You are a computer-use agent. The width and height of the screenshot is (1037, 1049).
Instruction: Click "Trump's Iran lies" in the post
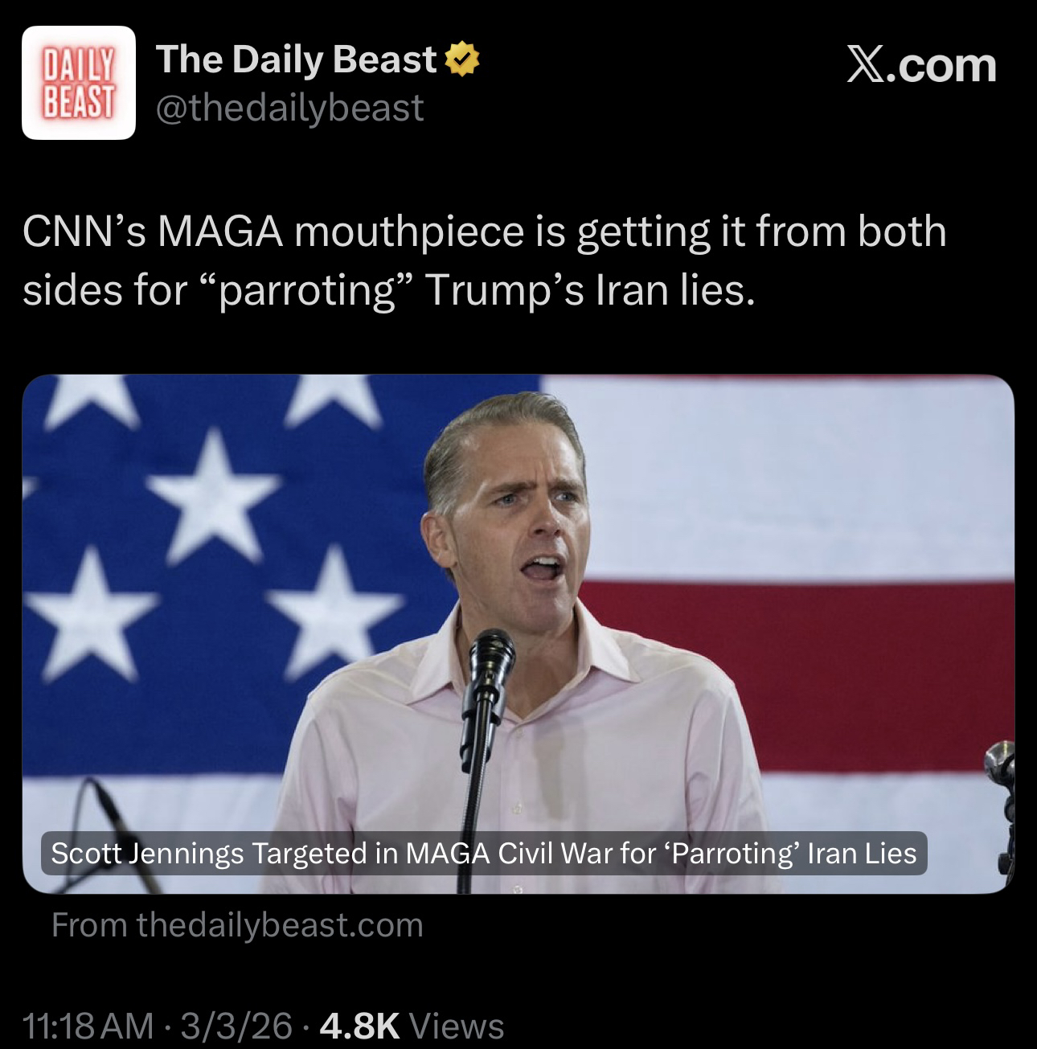coord(589,290)
